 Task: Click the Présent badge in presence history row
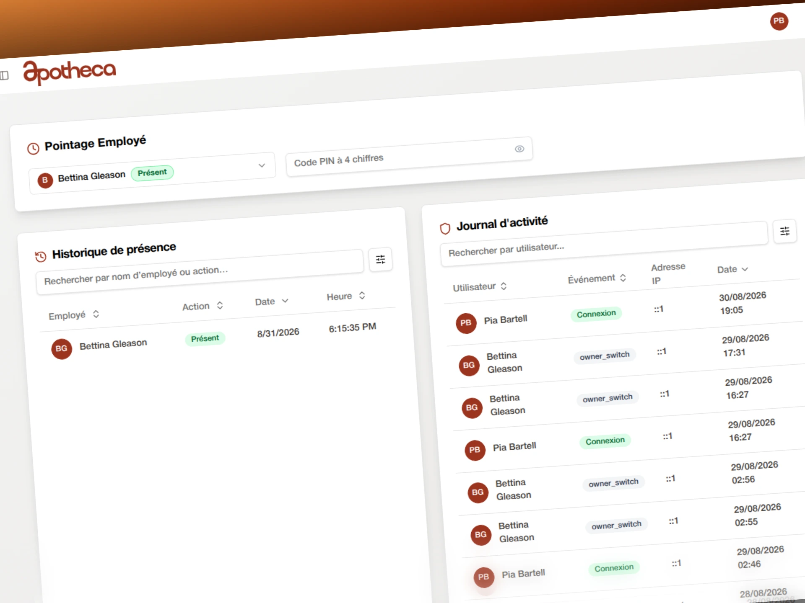click(x=205, y=338)
